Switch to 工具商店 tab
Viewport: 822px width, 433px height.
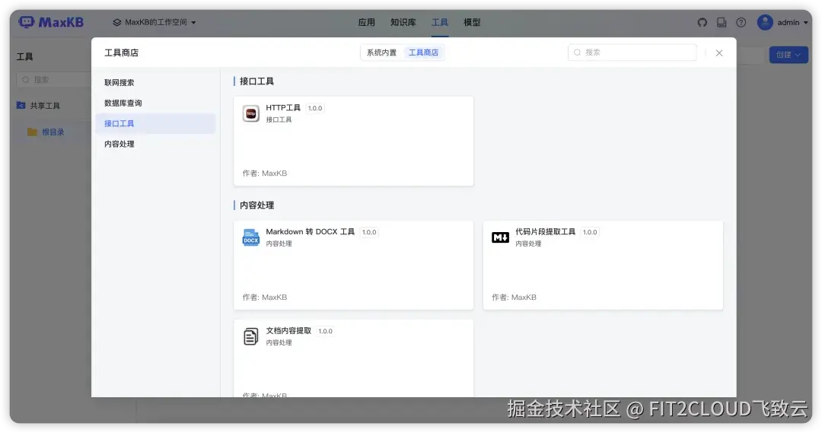point(424,53)
